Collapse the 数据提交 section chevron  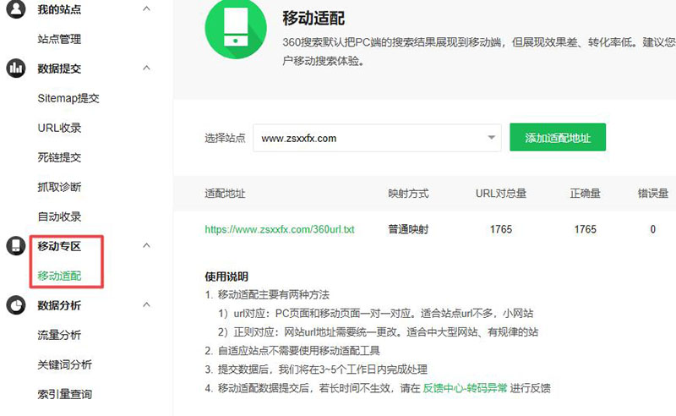(x=146, y=68)
